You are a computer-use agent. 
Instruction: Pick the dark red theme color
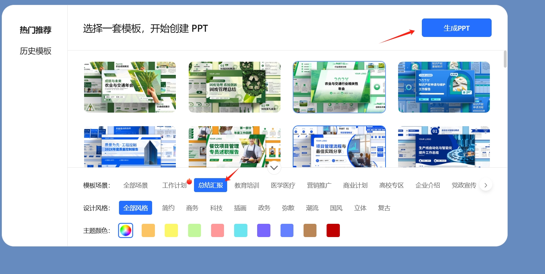[333, 230]
